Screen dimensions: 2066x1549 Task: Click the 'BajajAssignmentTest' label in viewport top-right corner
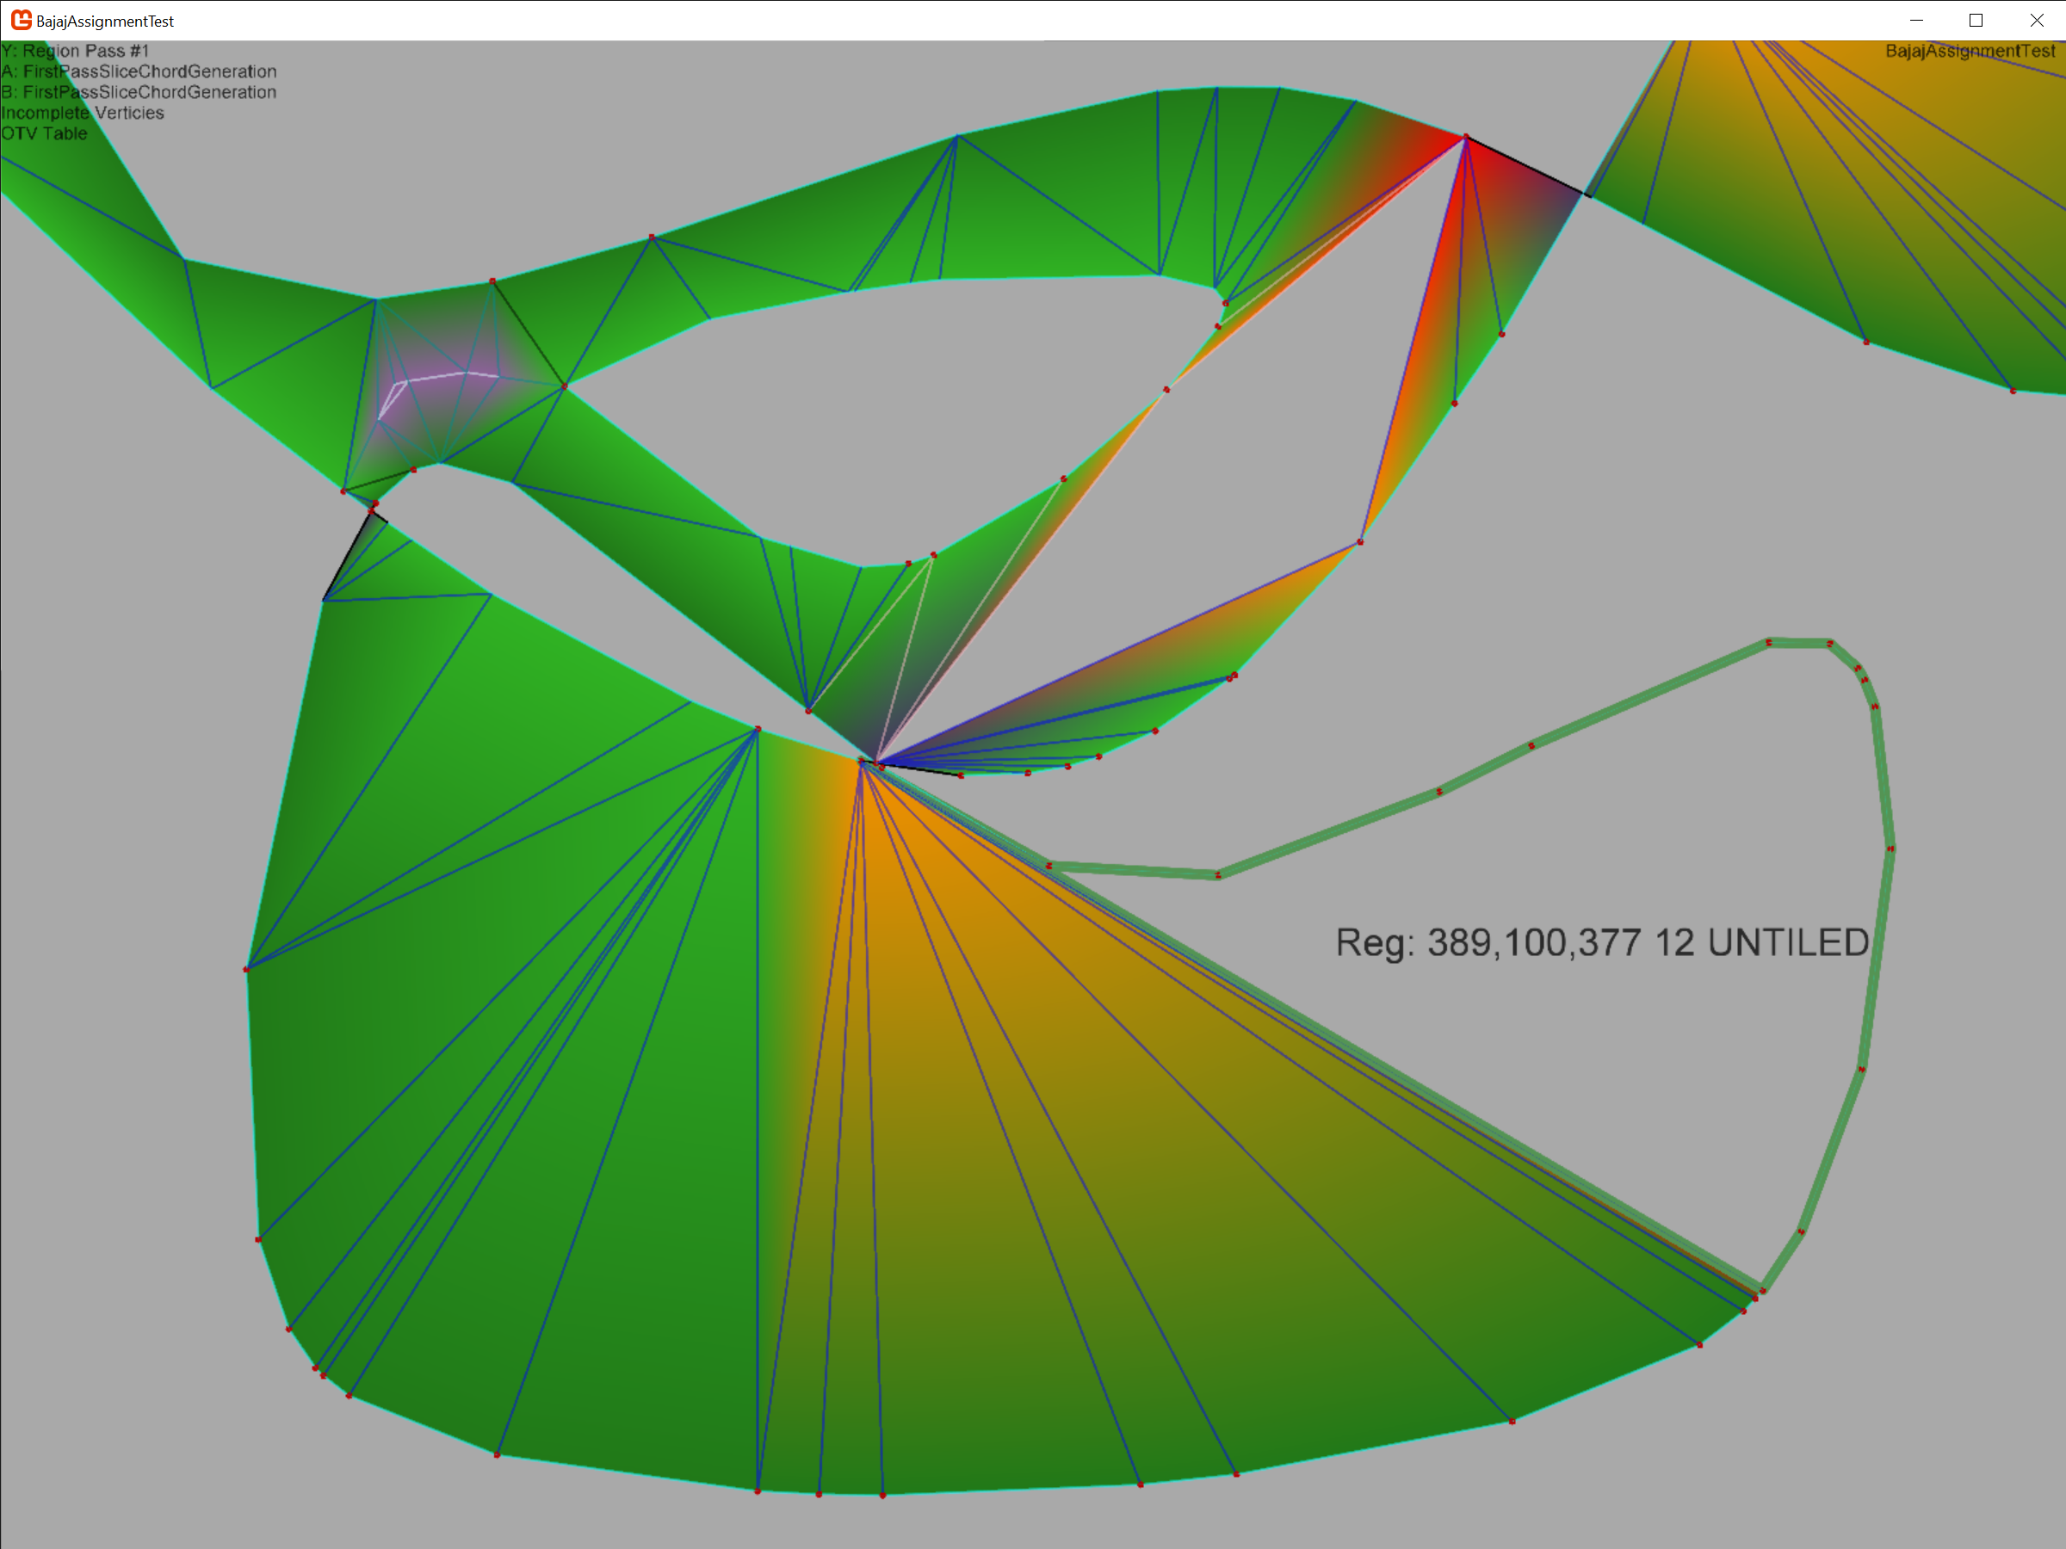1970,51
